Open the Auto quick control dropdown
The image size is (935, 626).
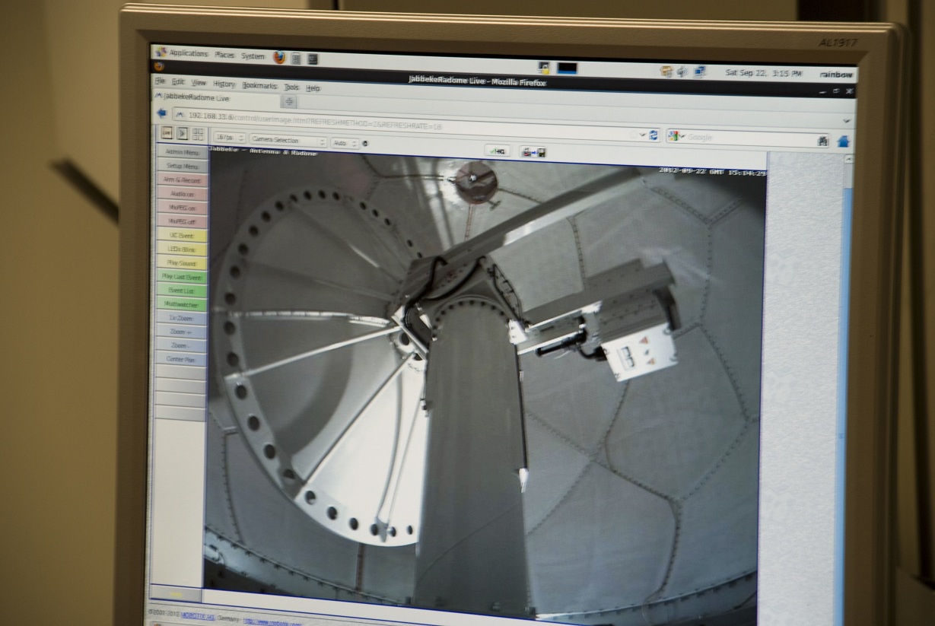[345, 142]
